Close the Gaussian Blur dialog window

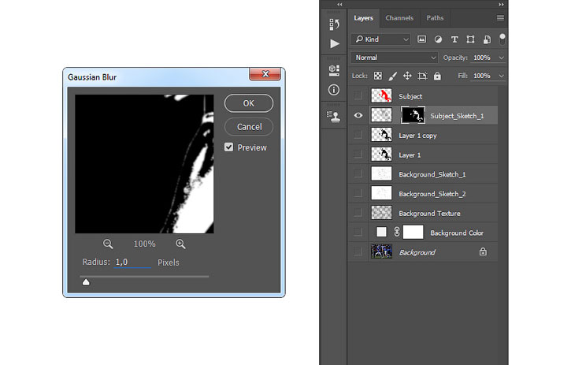pos(265,73)
